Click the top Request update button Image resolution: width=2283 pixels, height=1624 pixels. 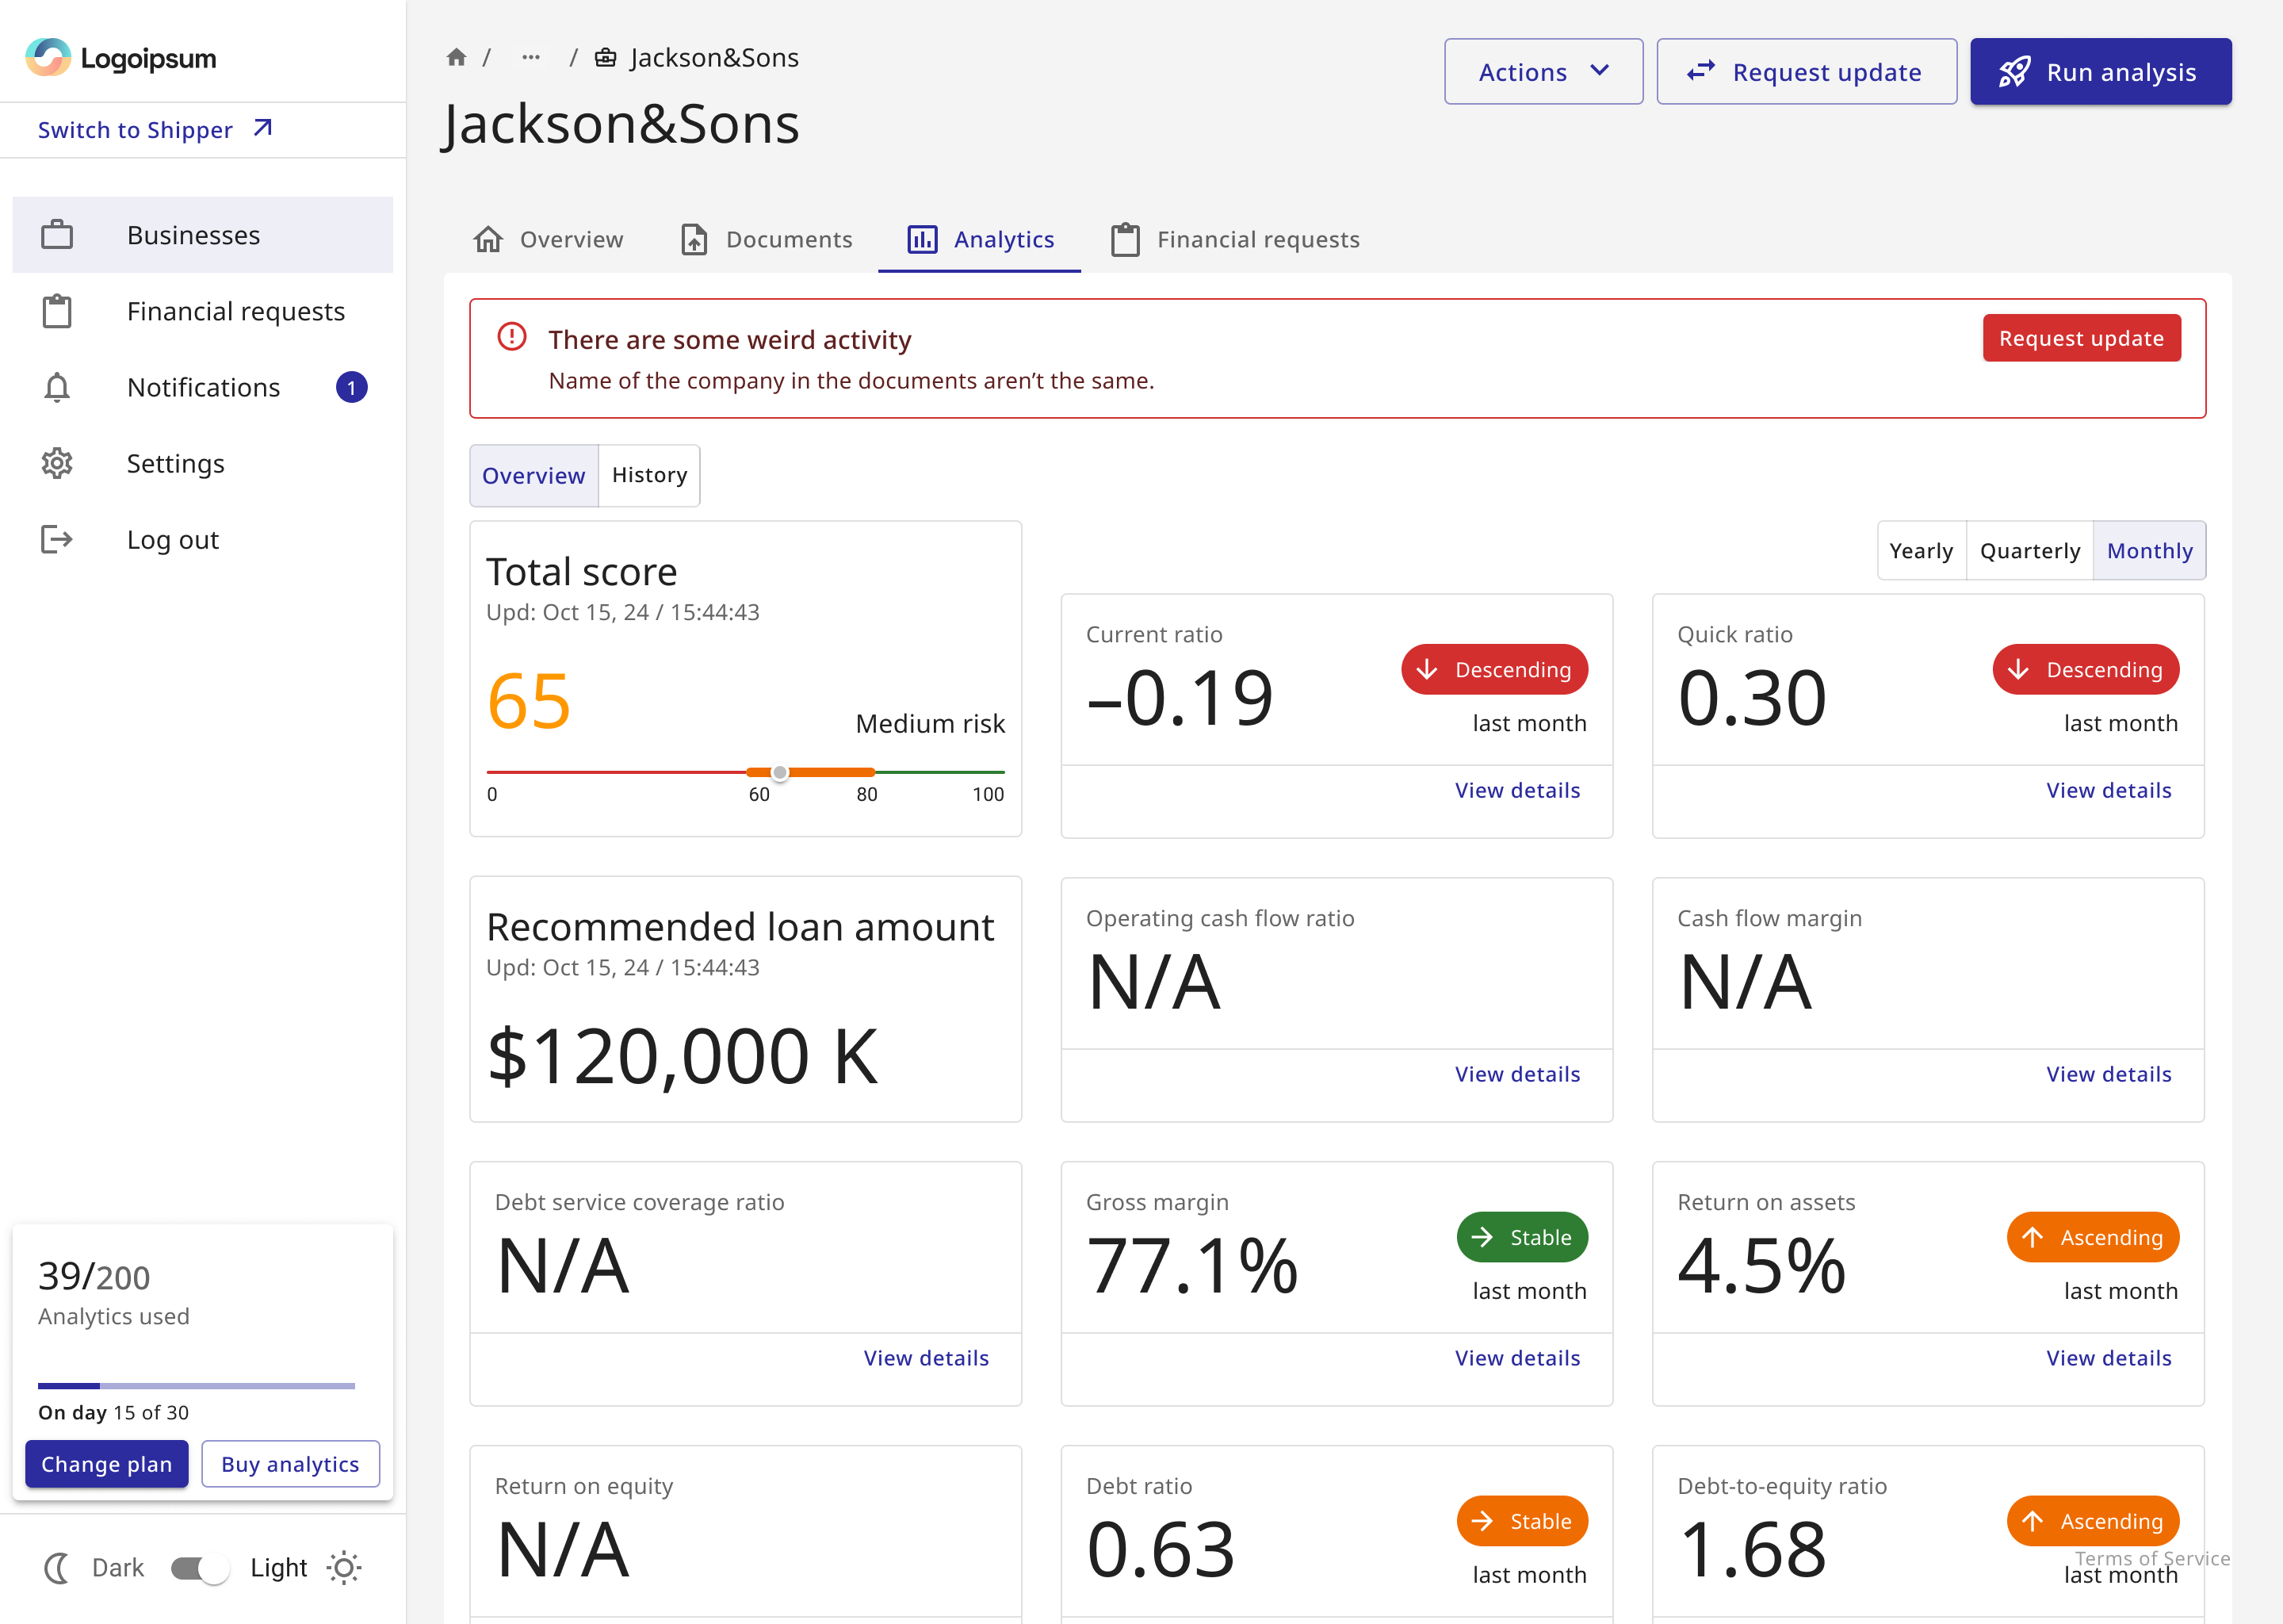[1807, 71]
